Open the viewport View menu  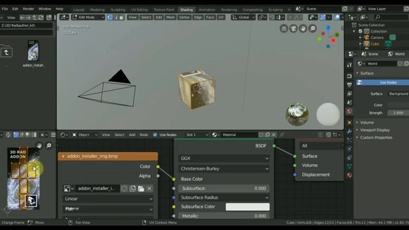tap(132, 17)
